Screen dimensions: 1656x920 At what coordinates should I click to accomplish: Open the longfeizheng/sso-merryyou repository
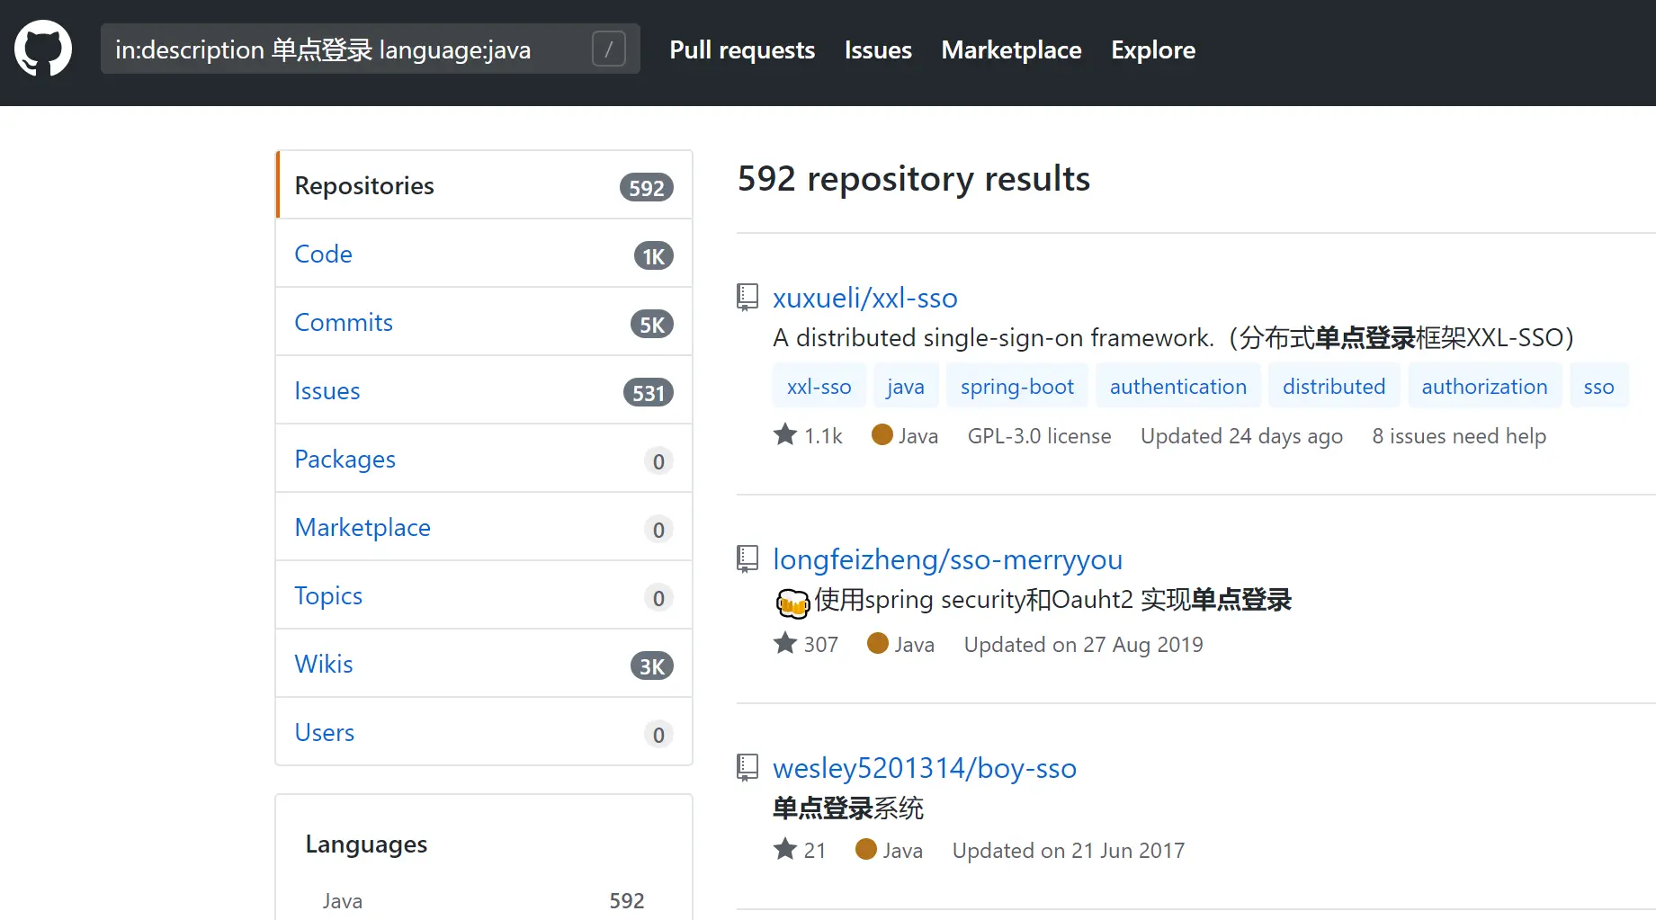click(x=947, y=559)
